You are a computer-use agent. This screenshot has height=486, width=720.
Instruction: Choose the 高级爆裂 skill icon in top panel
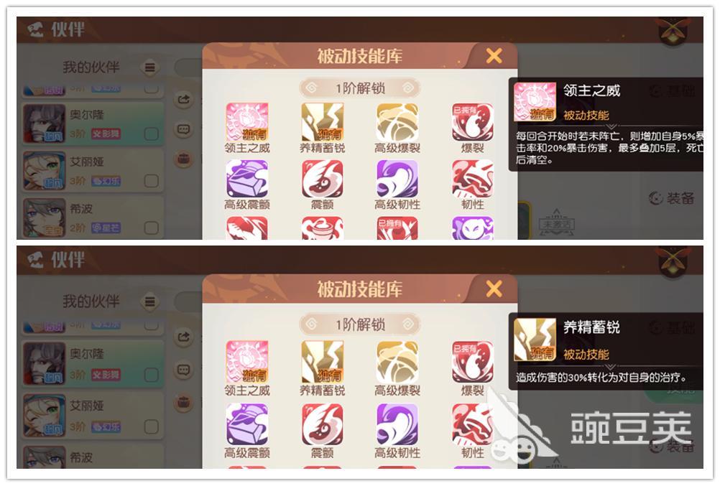[x=397, y=123]
